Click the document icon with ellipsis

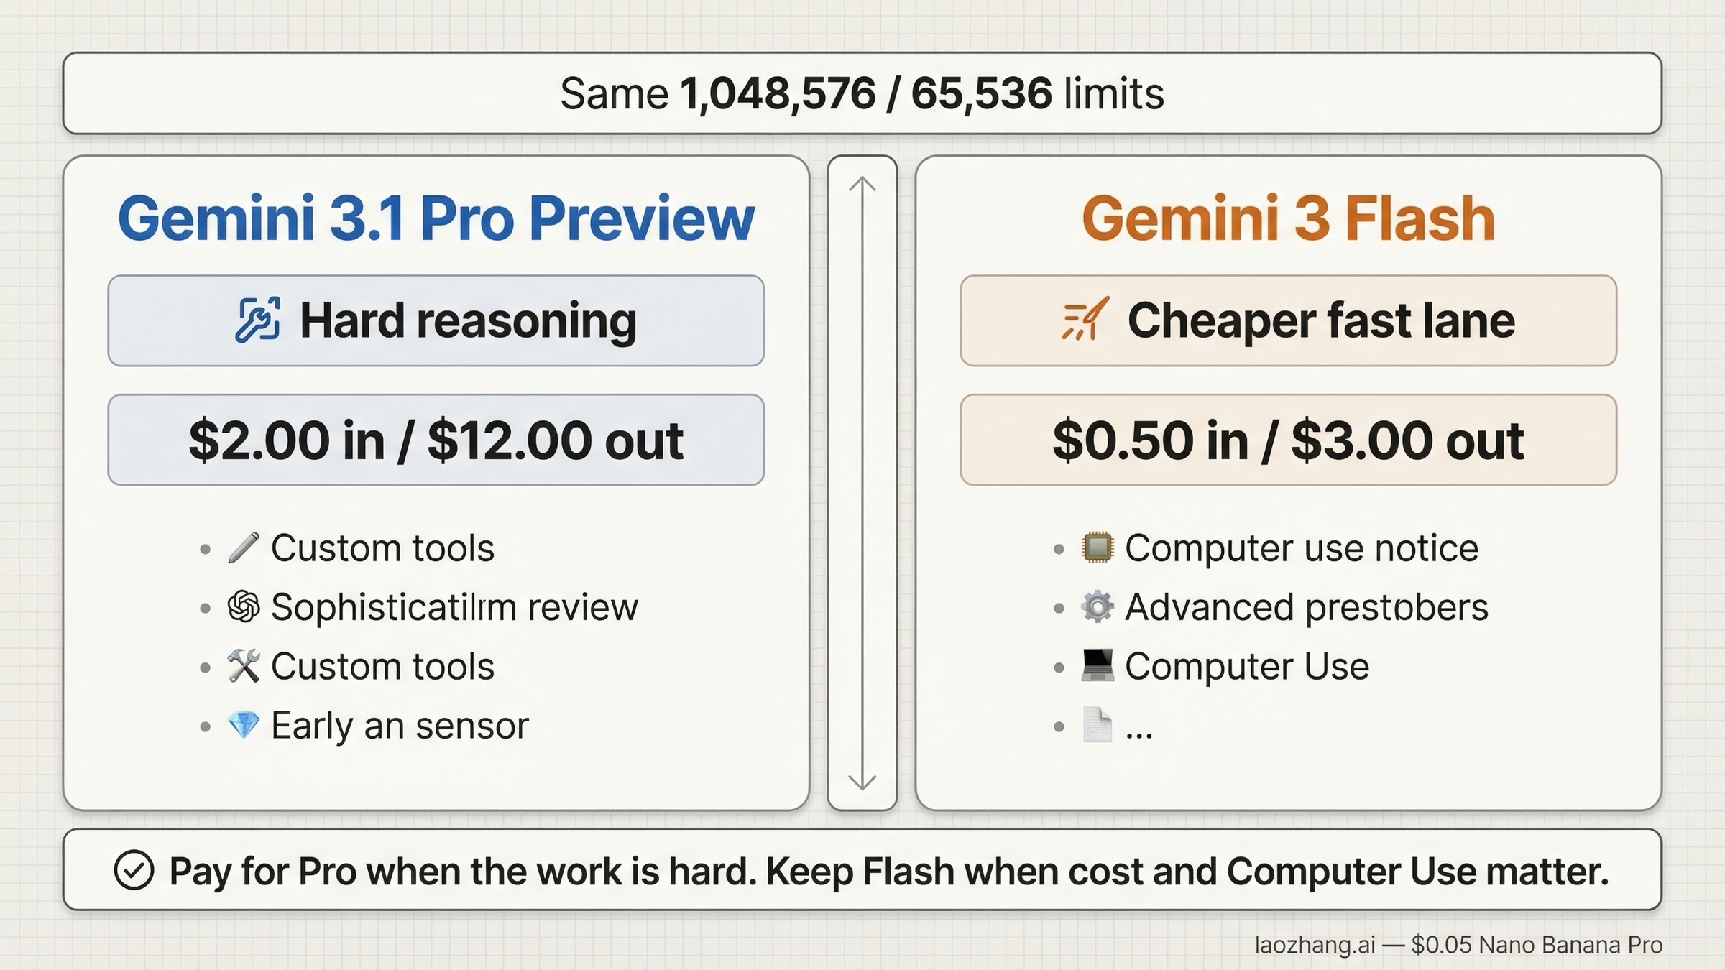(x=1097, y=725)
